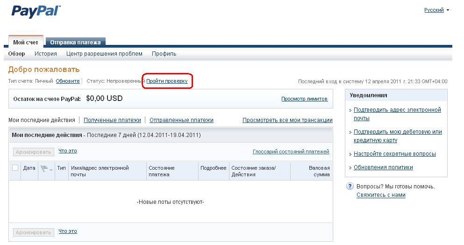Open the Просмотр лимитов link

[304, 99]
